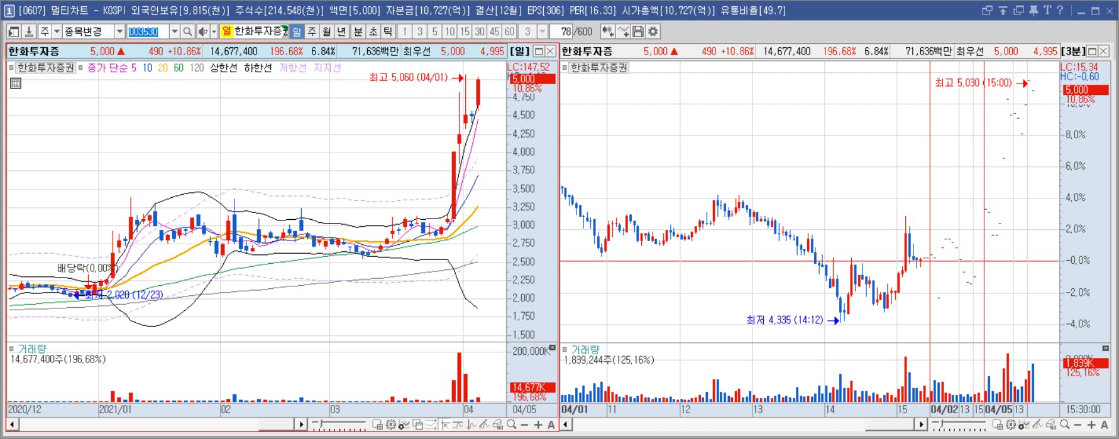Image resolution: width=1119 pixels, height=439 pixels.
Task: Select the 주 weekly period tab
Action: pos(312,31)
